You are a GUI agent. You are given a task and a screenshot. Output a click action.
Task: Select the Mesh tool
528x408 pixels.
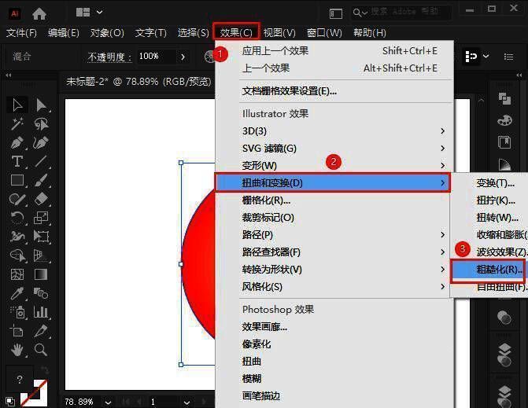[x=17, y=274]
